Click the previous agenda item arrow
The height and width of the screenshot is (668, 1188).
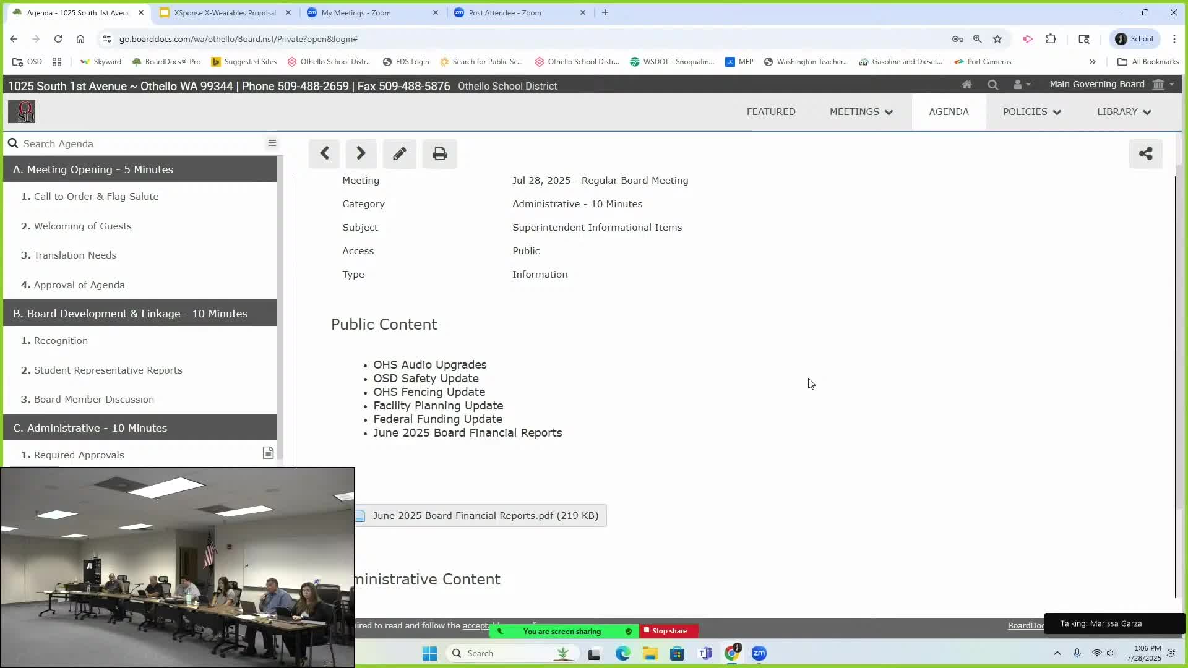tap(324, 153)
